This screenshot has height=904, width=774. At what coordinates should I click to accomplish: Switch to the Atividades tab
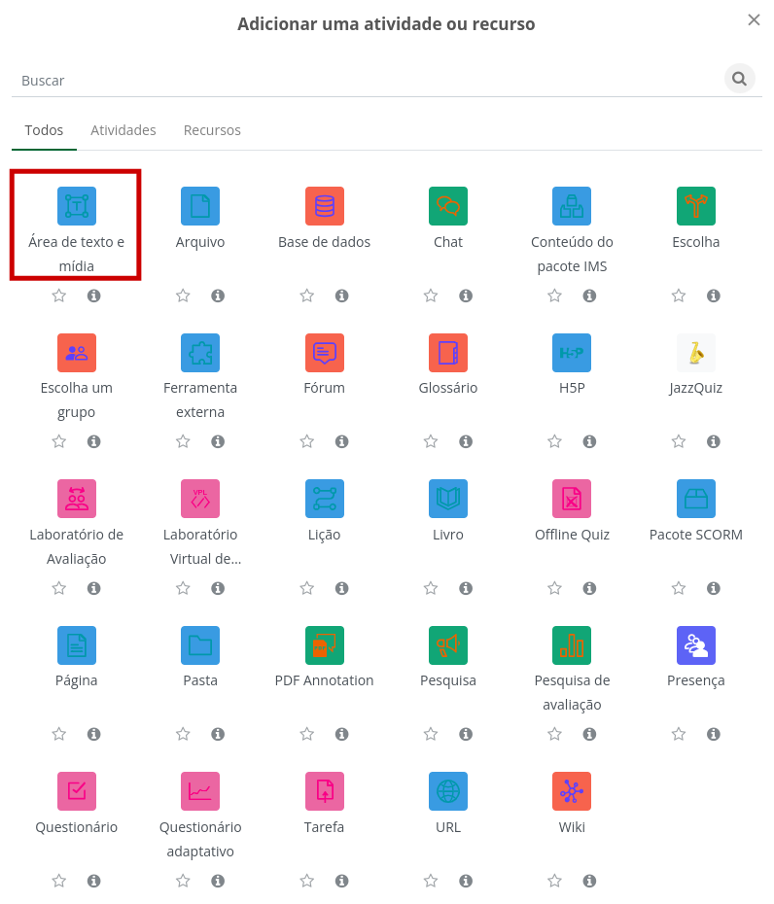tap(123, 130)
